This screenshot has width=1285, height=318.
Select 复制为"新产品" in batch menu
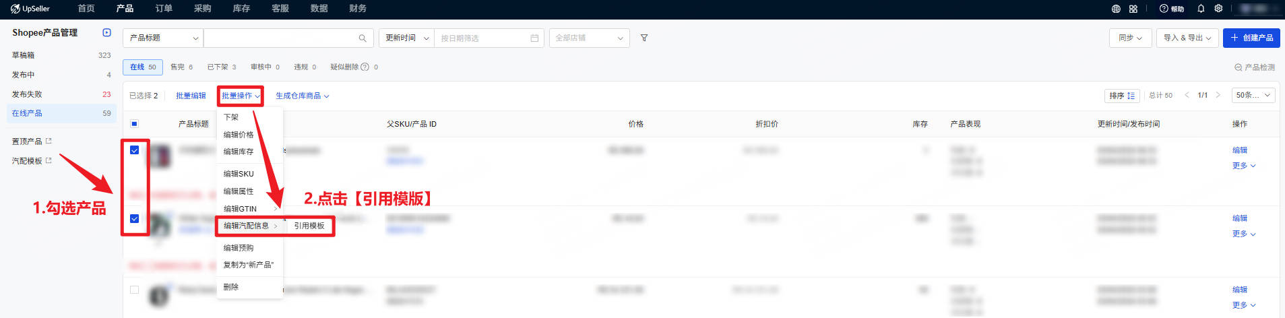pyautogui.click(x=249, y=265)
